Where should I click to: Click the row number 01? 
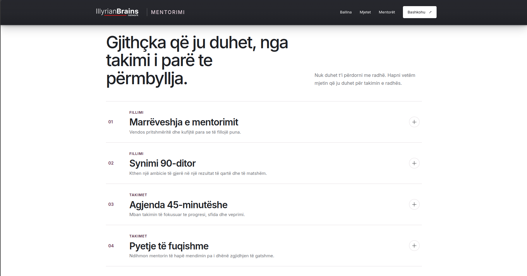[x=111, y=122]
